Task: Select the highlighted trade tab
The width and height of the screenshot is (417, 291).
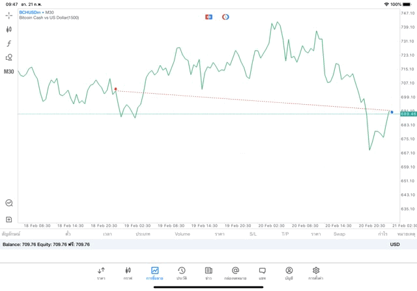Action: click(154, 272)
